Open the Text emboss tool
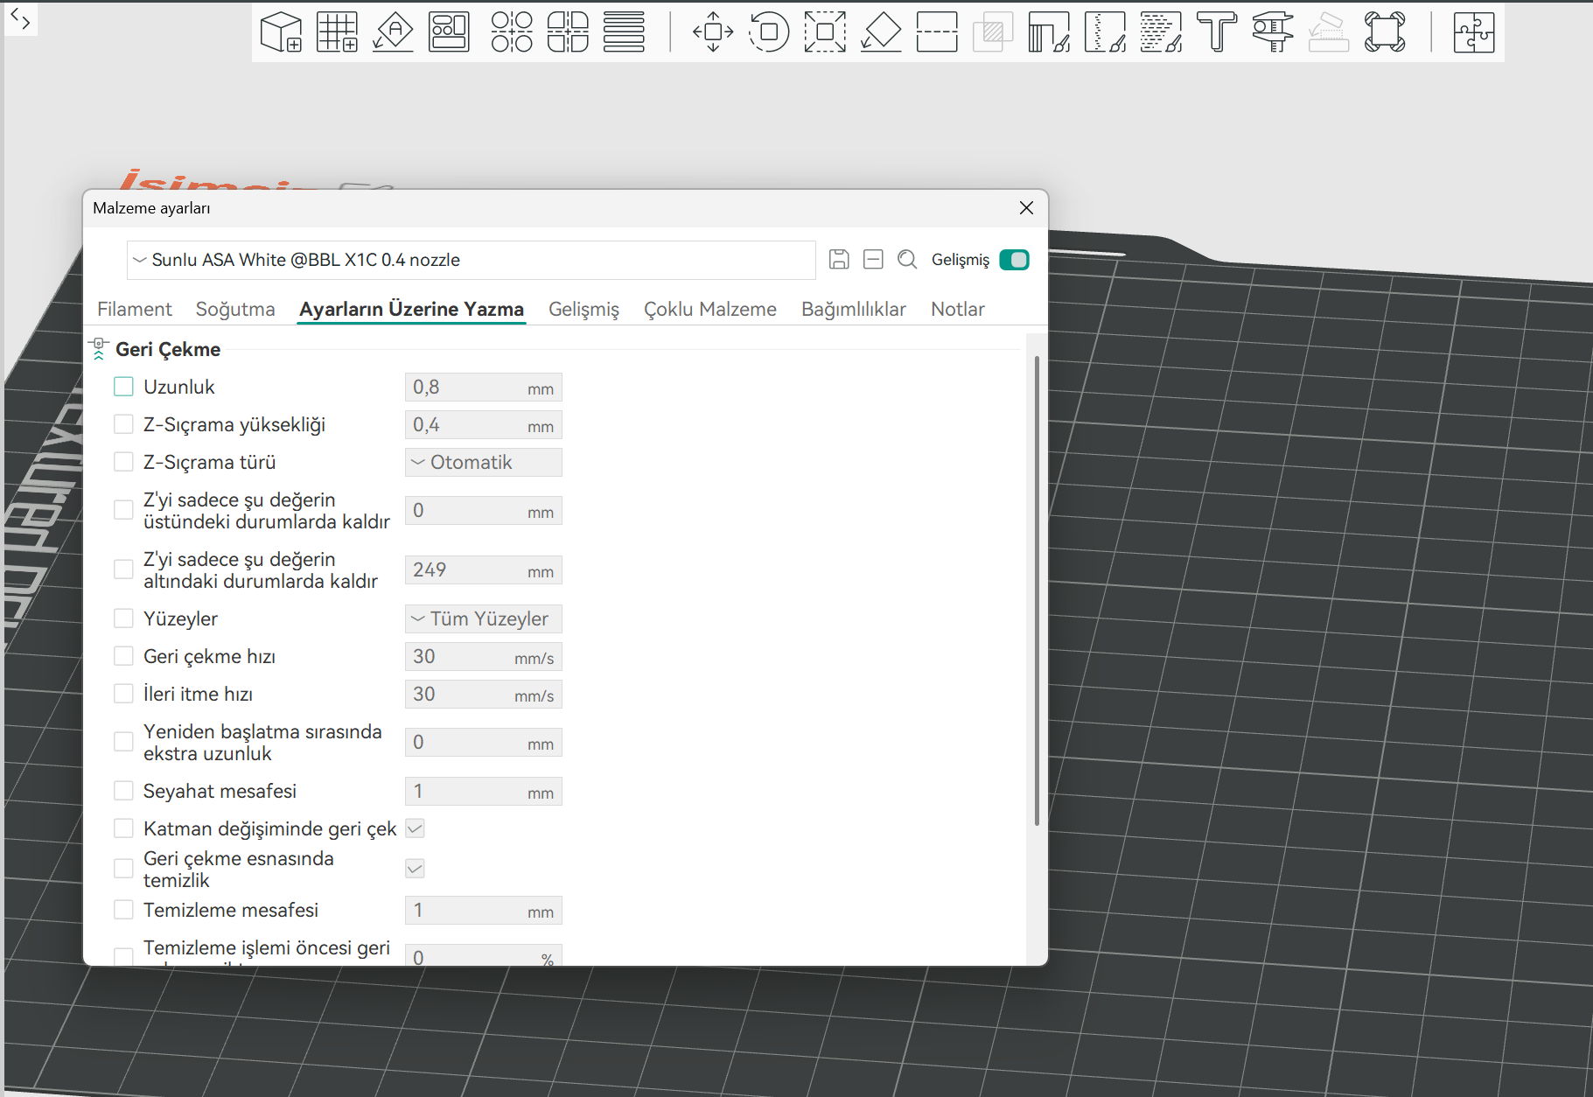Screen dimensions: 1593x1097 [x=1217, y=32]
